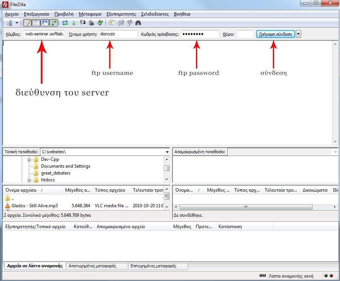Disconnect from the current server

(91, 23)
